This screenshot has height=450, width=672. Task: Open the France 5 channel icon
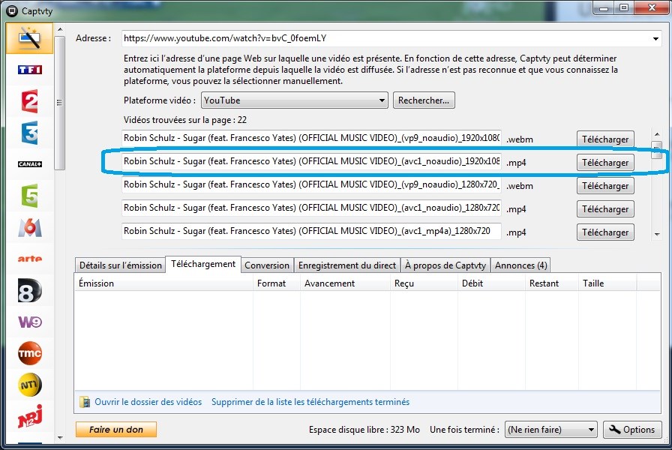point(29,196)
